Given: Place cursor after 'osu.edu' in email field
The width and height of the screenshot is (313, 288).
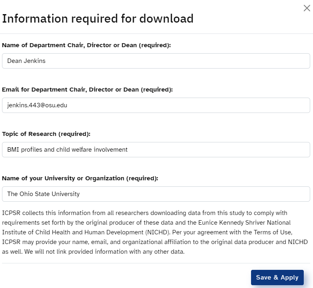Looking at the screenshot, I should (x=68, y=105).
